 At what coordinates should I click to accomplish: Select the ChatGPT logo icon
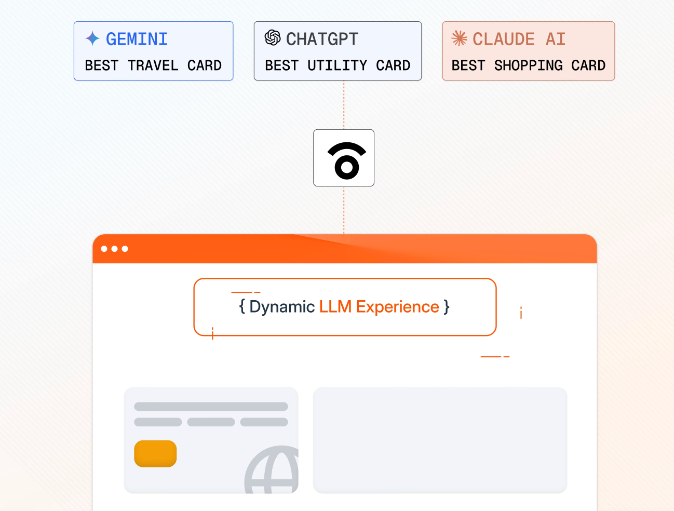point(272,37)
